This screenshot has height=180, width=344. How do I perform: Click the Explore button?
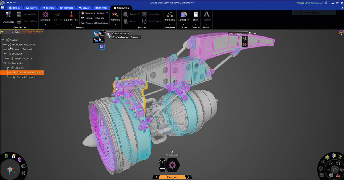172,177
